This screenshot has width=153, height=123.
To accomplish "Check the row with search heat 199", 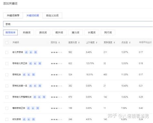I will pos(7,108).
